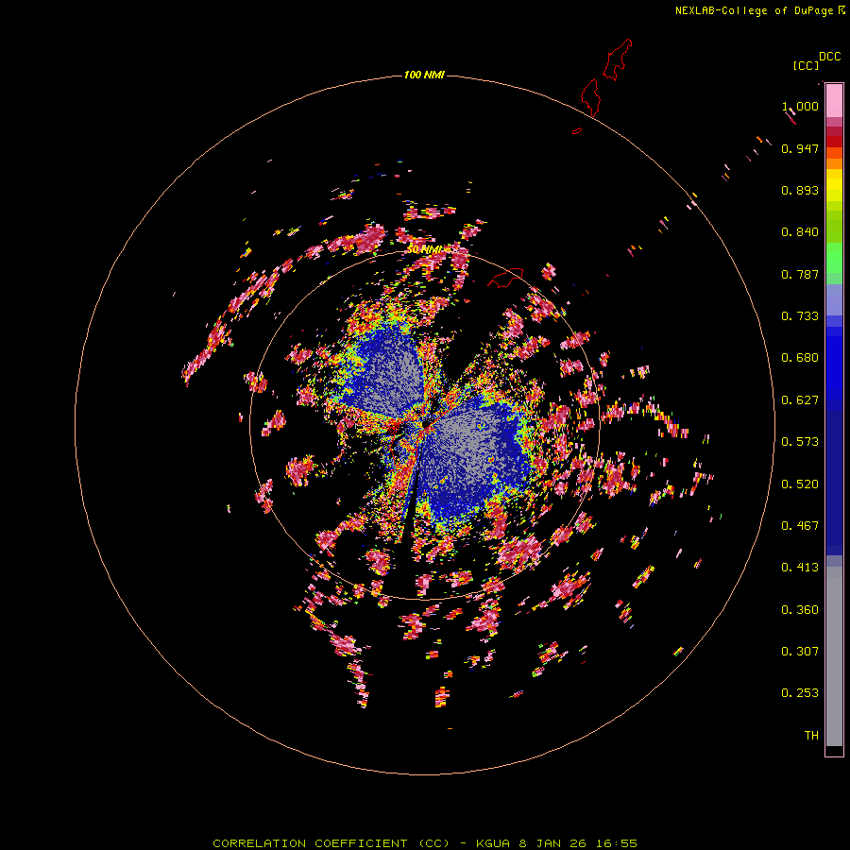Select the 0.733 scale value

(x=800, y=316)
